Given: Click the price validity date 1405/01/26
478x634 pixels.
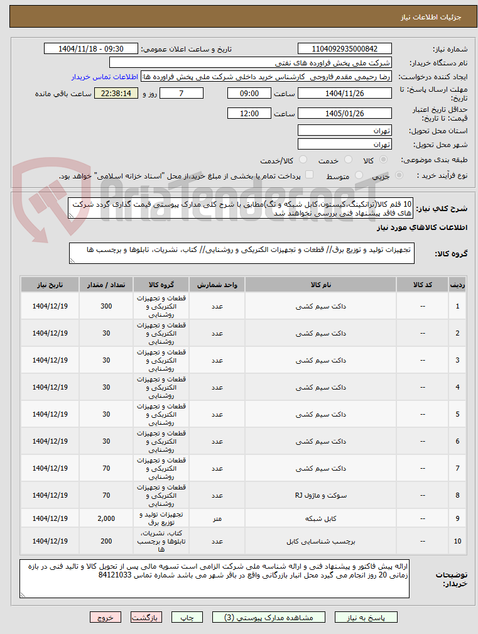Looking at the screenshot, I should pyautogui.click(x=345, y=114).
